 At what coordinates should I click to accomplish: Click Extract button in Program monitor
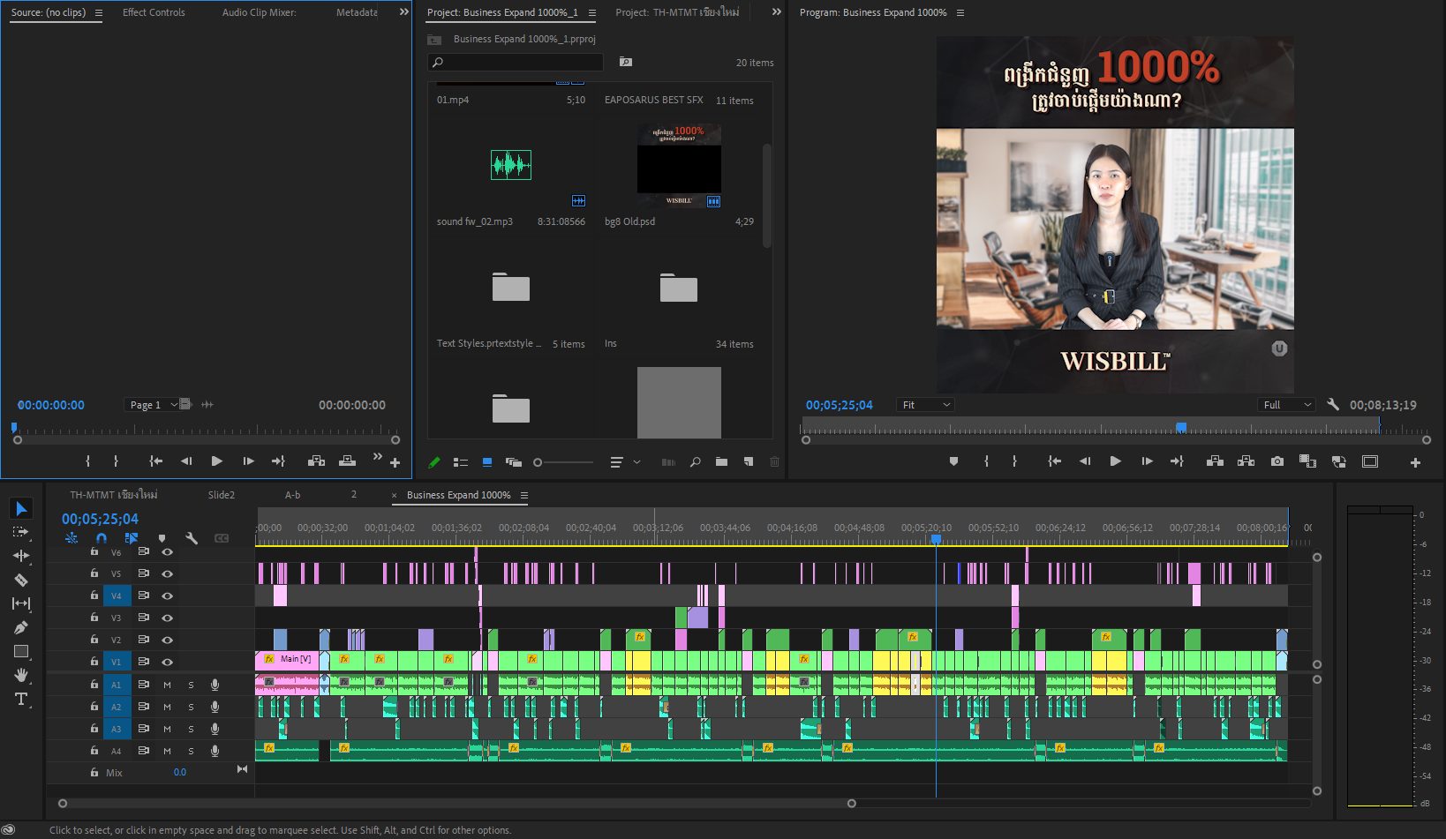point(1246,461)
